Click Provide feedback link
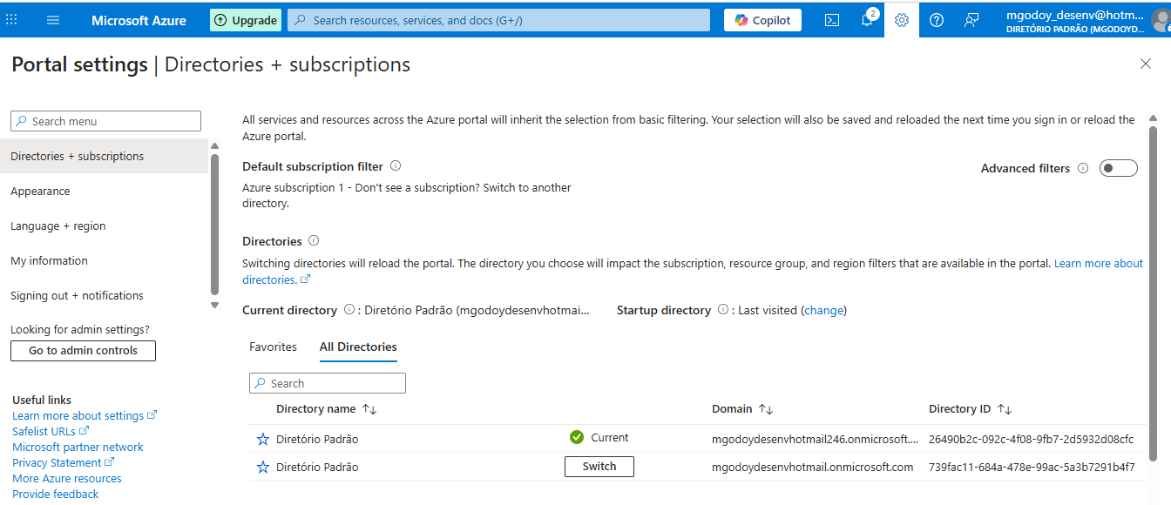Viewport: 1171px width, 505px height. click(x=56, y=495)
